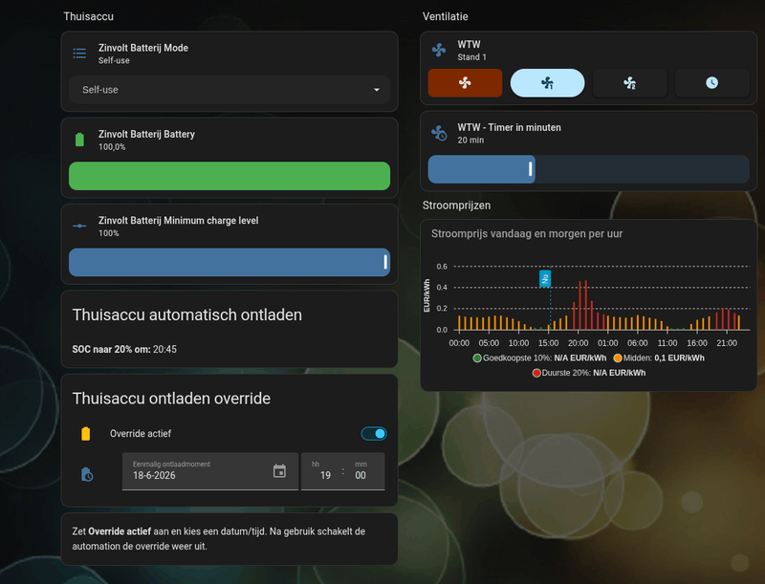Screen dimensions: 765x584
Task: Open the calendar date picker icon
Action: (279, 471)
